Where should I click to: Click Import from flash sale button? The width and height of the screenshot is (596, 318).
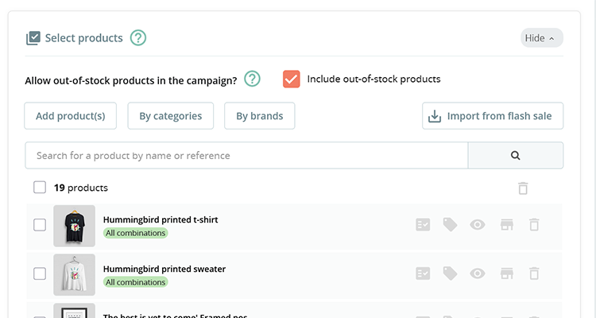(x=493, y=116)
